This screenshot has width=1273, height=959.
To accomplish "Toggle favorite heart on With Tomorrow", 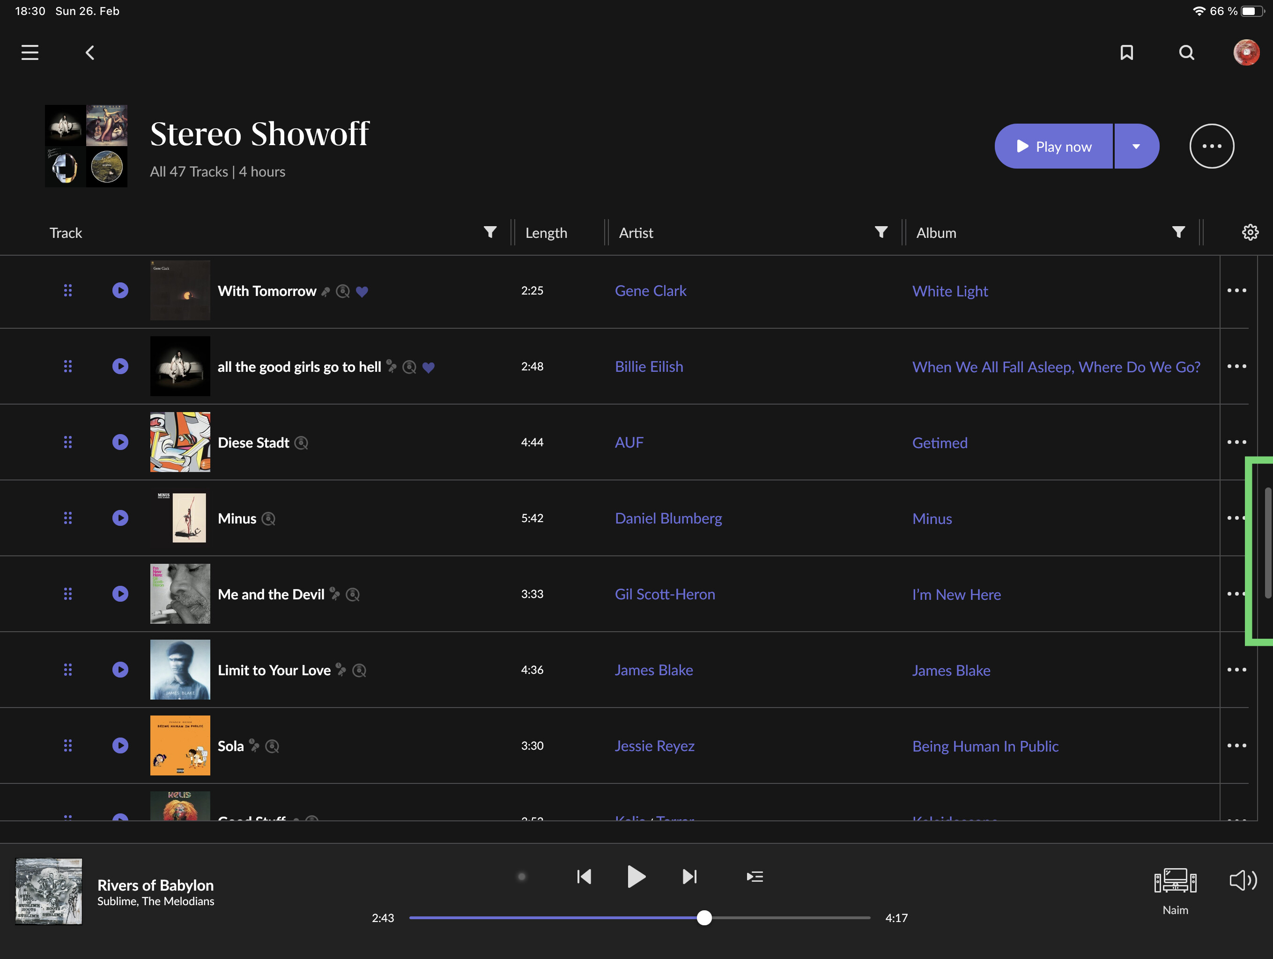I will click(362, 292).
